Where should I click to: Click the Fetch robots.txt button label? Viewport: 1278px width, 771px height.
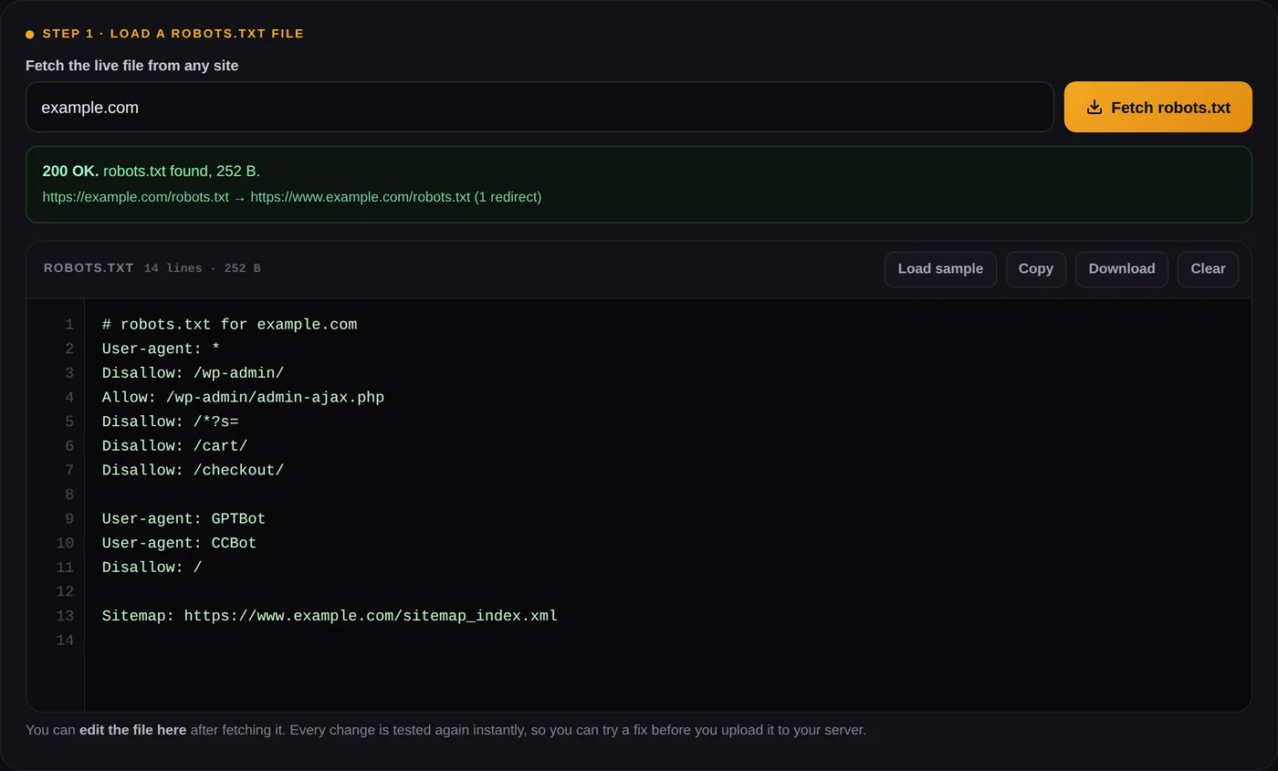click(1170, 108)
